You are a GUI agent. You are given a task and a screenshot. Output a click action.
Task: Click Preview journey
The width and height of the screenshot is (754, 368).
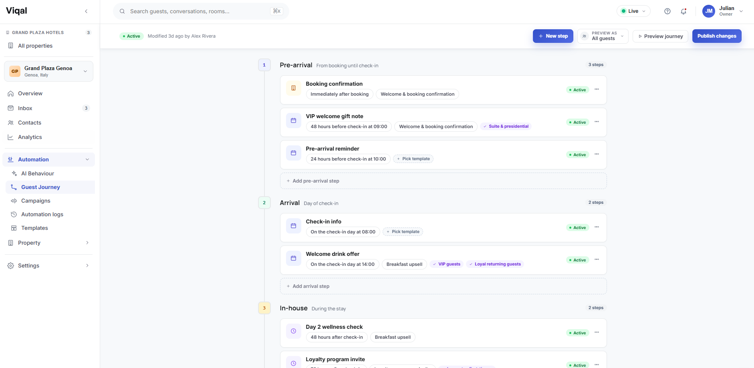click(x=660, y=36)
